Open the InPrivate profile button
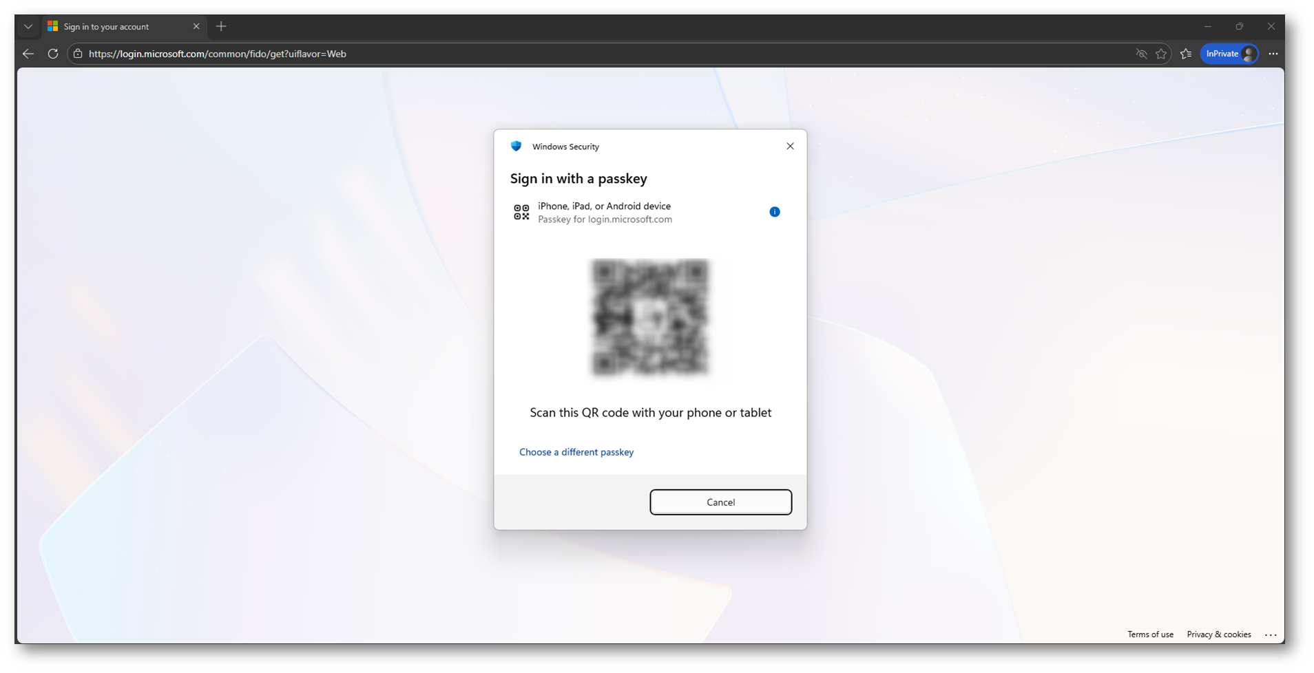 point(1229,54)
